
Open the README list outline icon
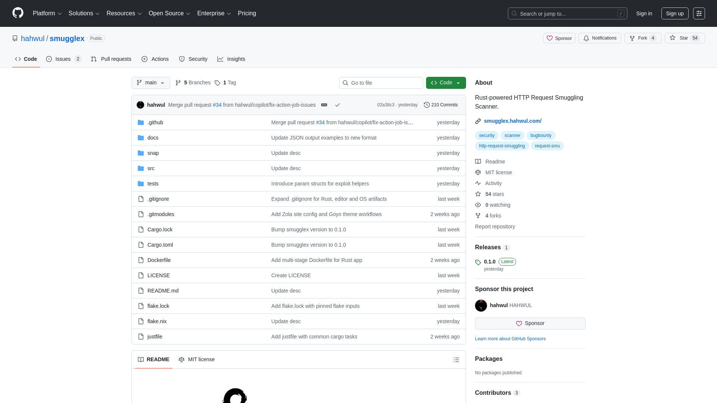pos(456,359)
